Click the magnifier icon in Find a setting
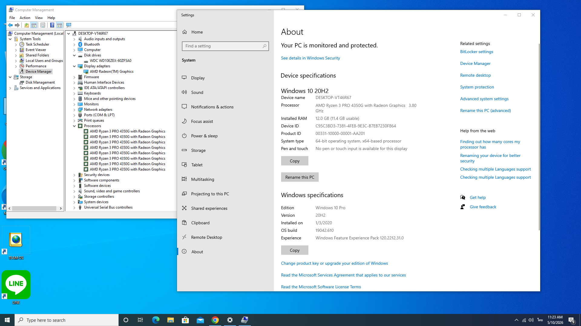Image resolution: width=581 pixels, height=326 pixels. (264, 46)
